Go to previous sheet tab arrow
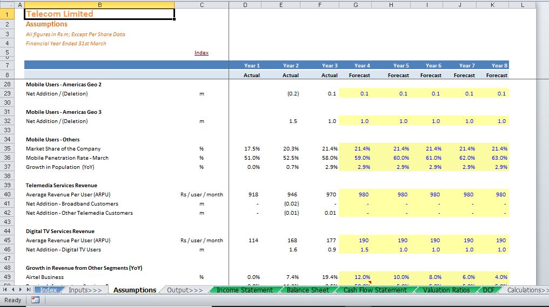549x307 pixels. pos(13,290)
